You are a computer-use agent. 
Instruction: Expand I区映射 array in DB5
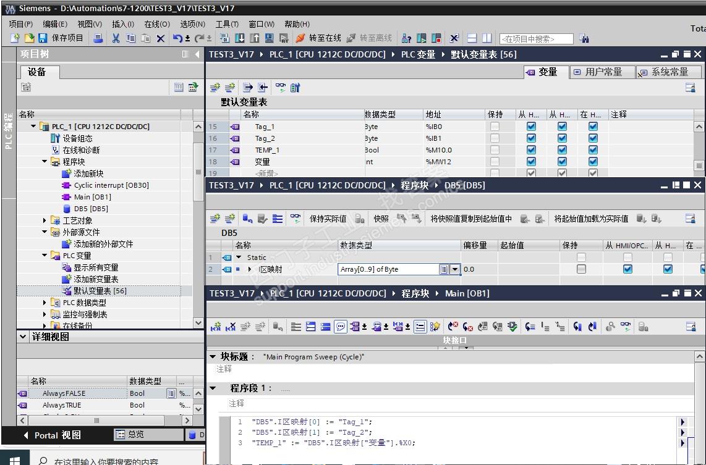[x=250, y=269]
